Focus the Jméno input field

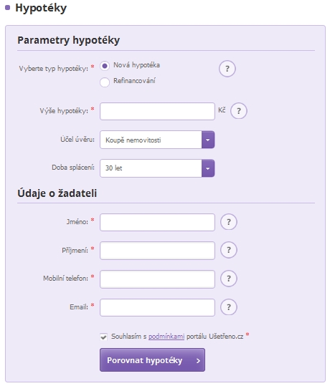(157, 222)
